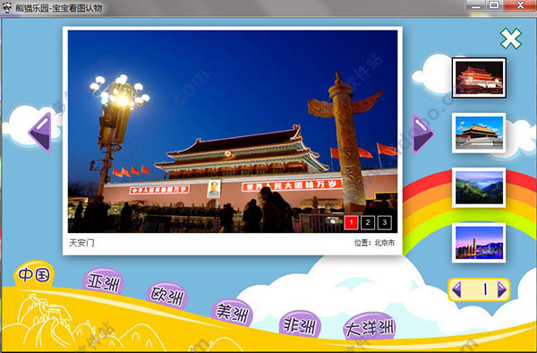Select image number 3 of the slideshow
The width and height of the screenshot is (537, 353).
pos(384,222)
